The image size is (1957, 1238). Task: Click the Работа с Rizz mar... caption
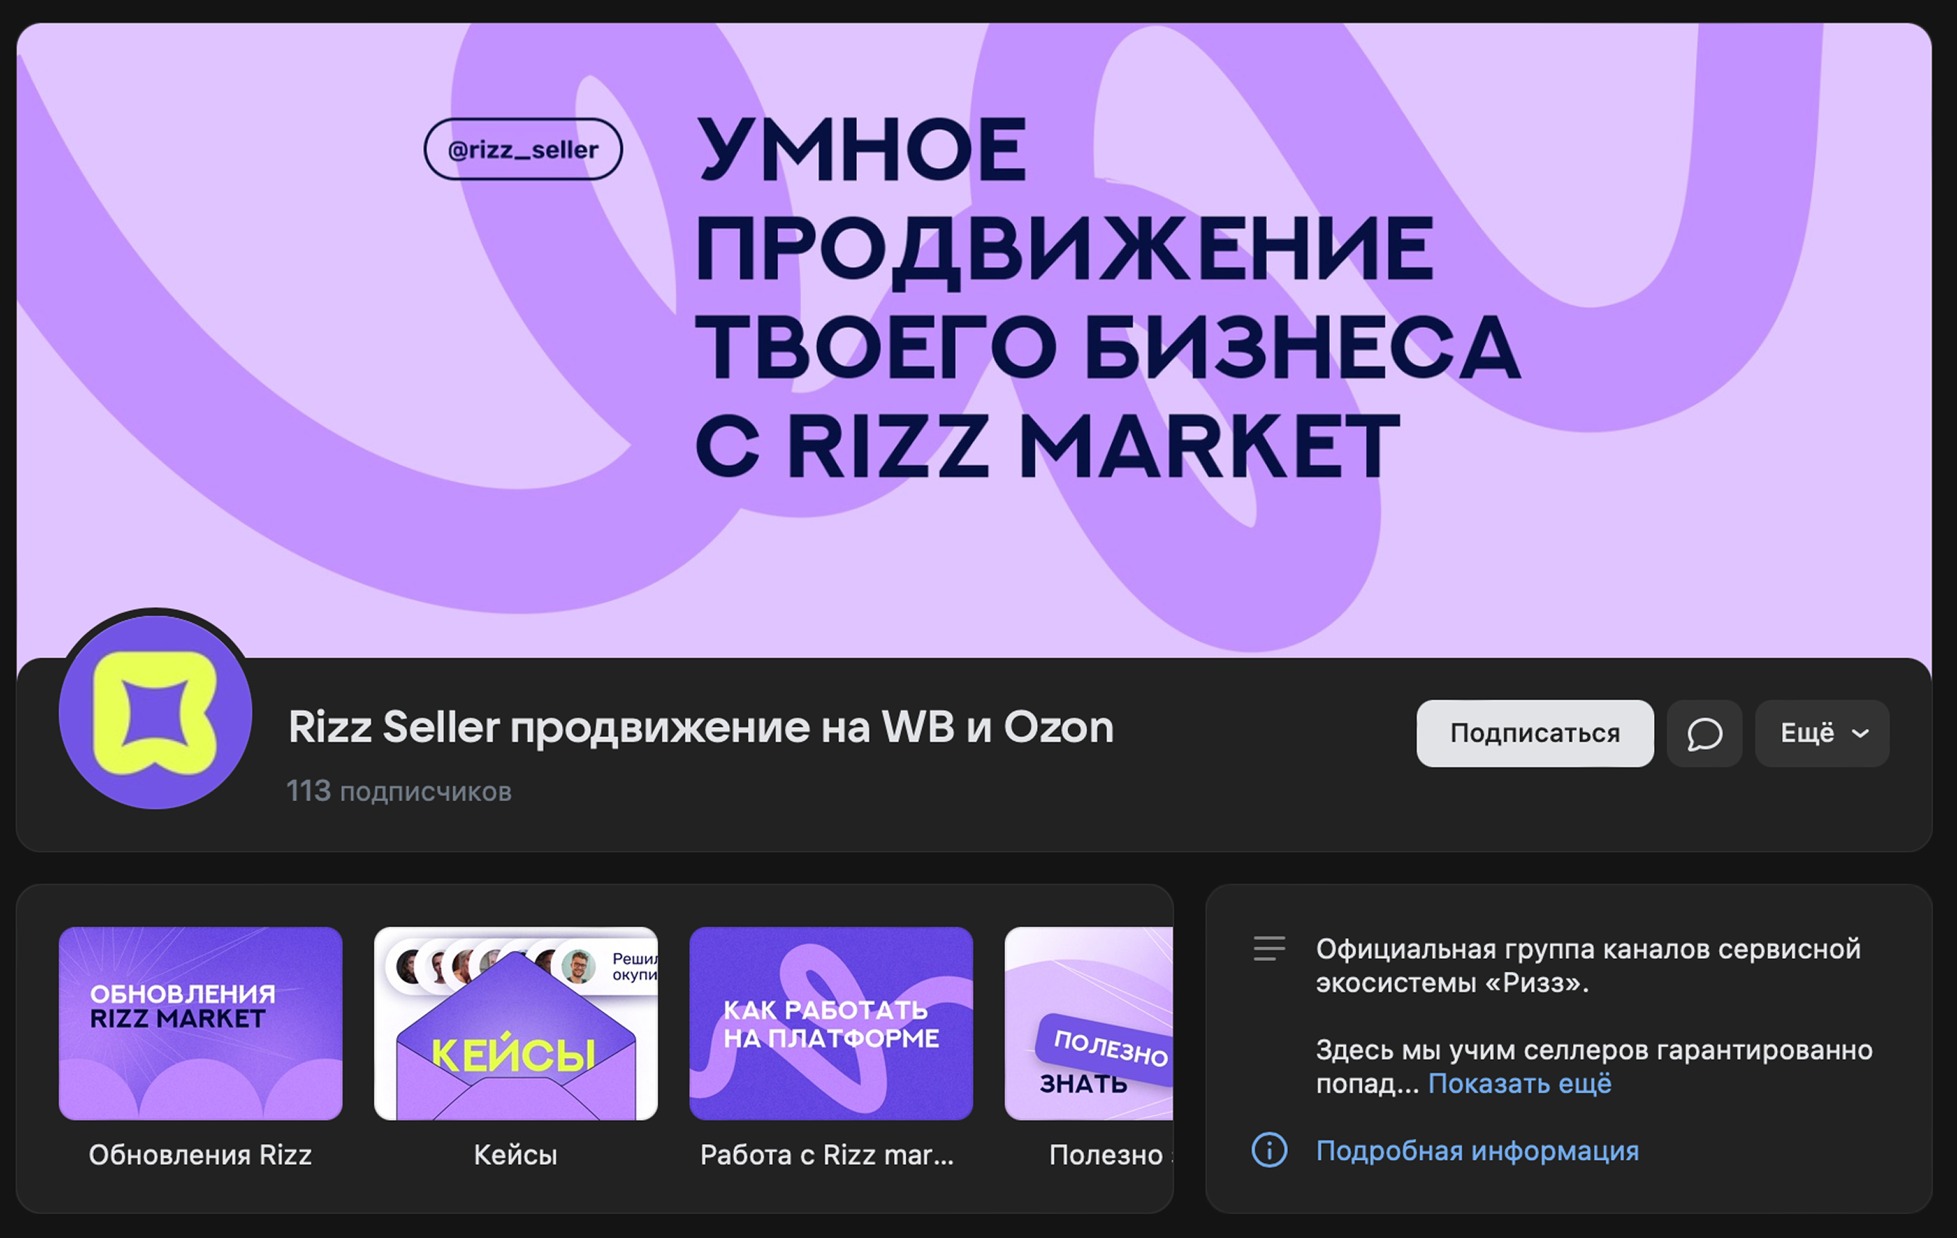click(x=827, y=1154)
